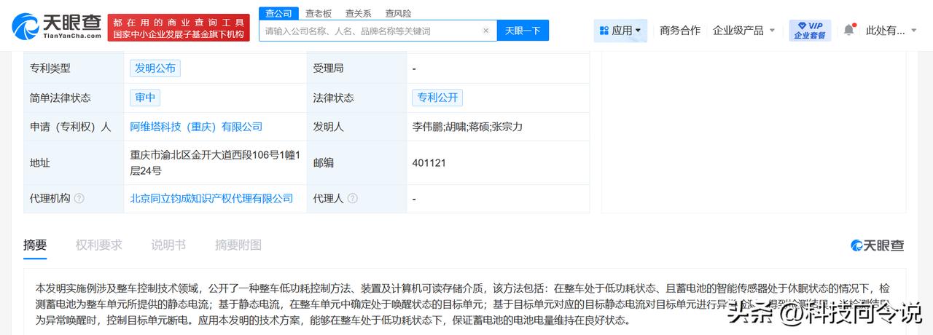Open 北京同立钧成知识产权代理有限公司 link

[211, 198]
